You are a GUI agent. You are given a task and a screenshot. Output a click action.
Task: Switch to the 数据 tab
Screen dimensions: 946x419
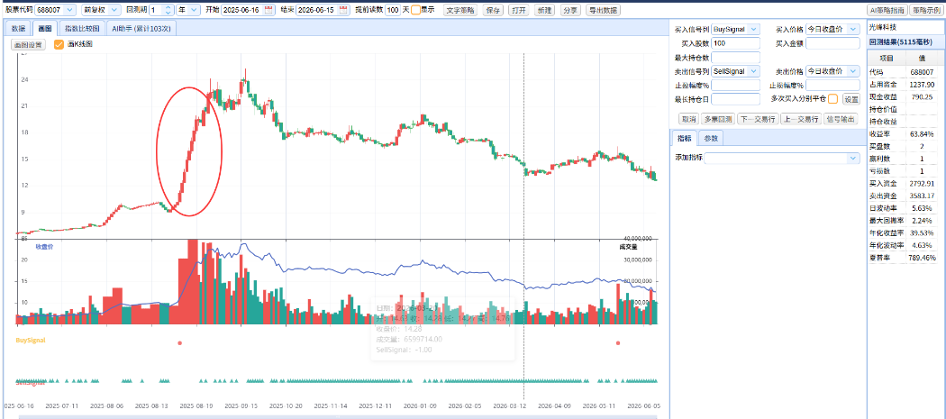[18, 28]
